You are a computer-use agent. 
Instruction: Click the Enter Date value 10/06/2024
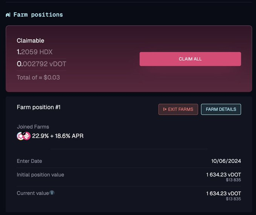pos(226,161)
